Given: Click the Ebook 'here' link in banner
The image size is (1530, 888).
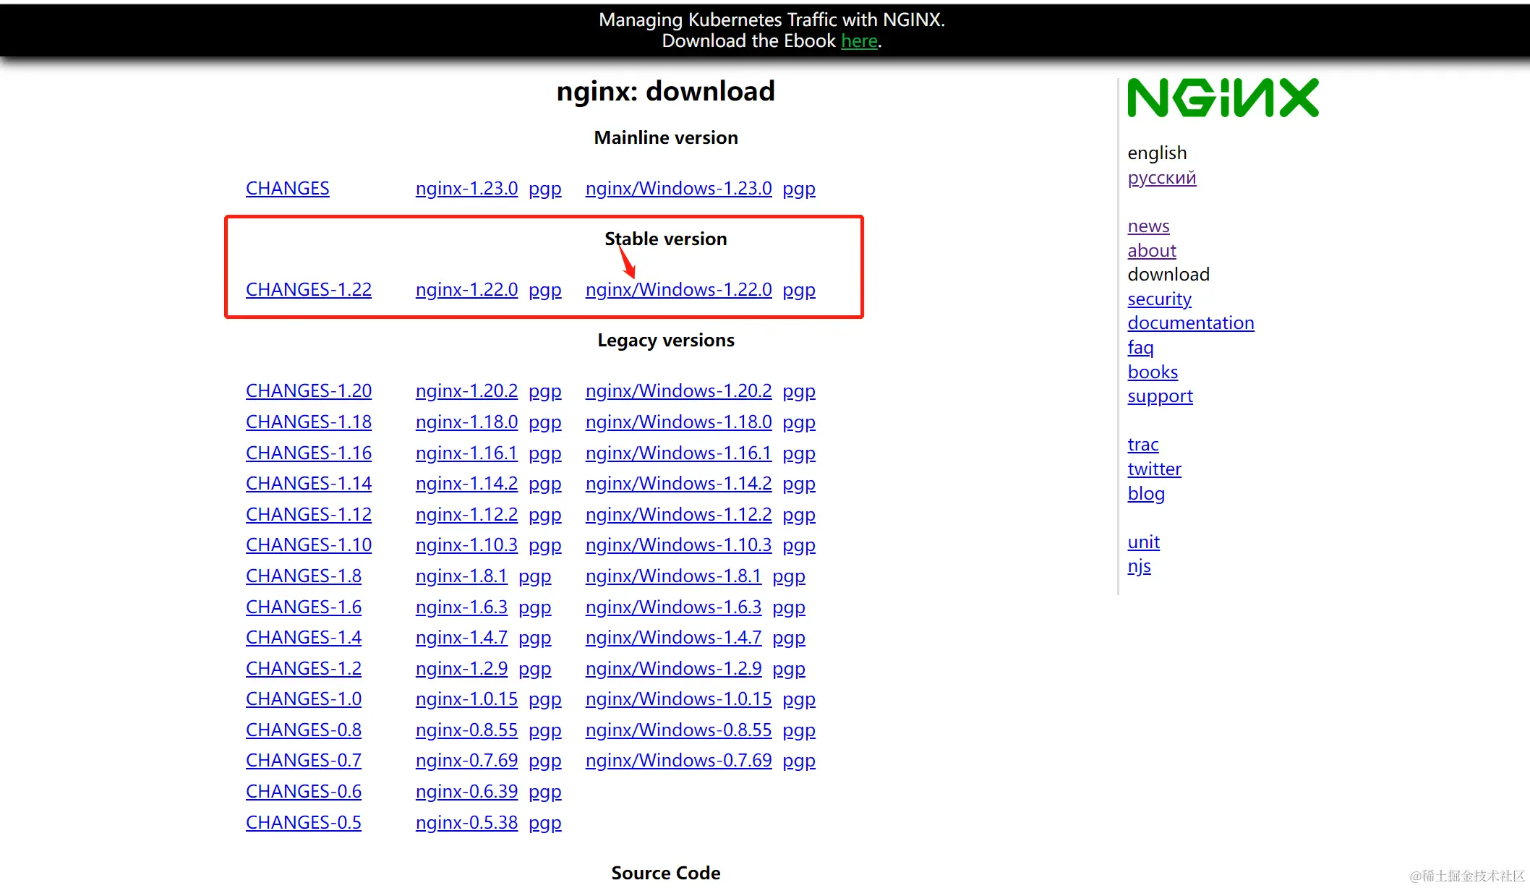Looking at the screenshot, I should click(859, 41).
